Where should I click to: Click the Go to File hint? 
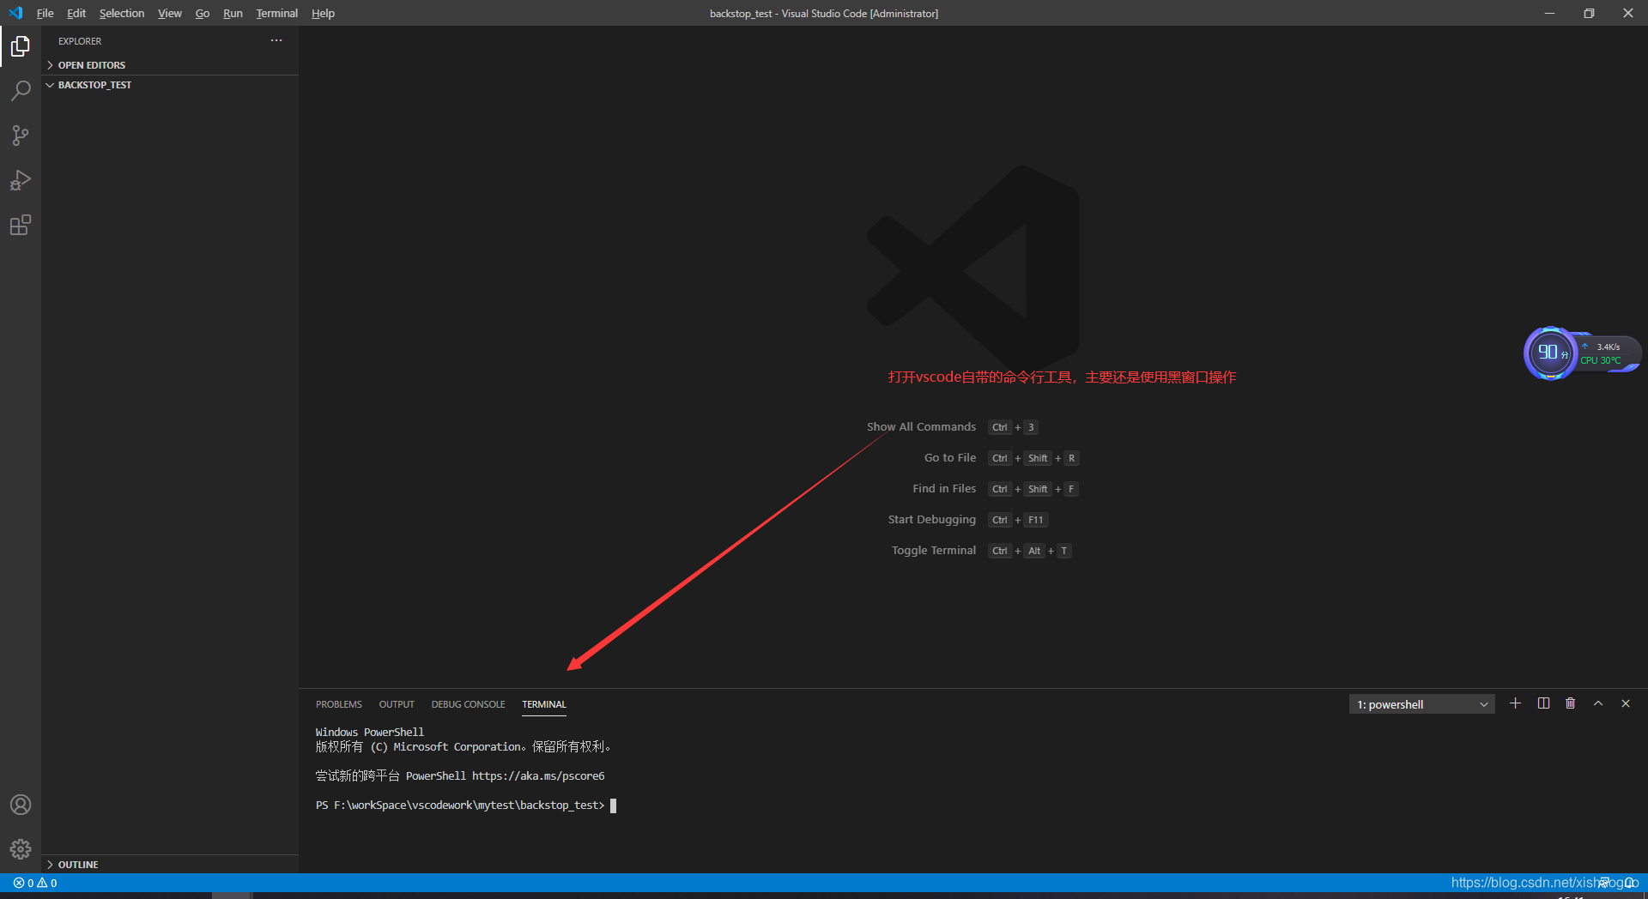pyautogui.click(x=950, y=457)
